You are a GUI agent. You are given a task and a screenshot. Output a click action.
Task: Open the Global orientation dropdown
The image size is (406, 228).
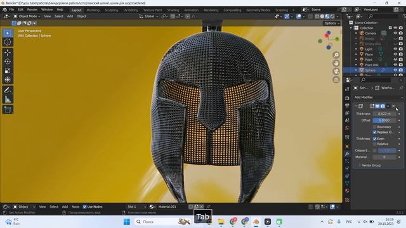148,16
